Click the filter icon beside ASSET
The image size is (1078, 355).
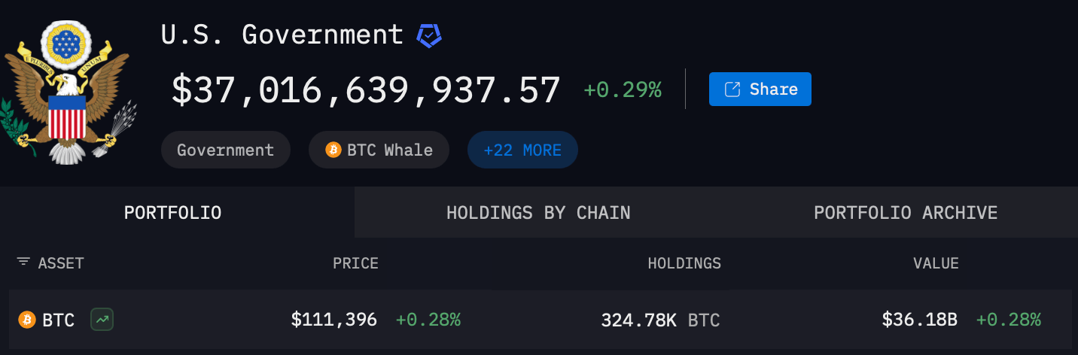pos(24,262)
